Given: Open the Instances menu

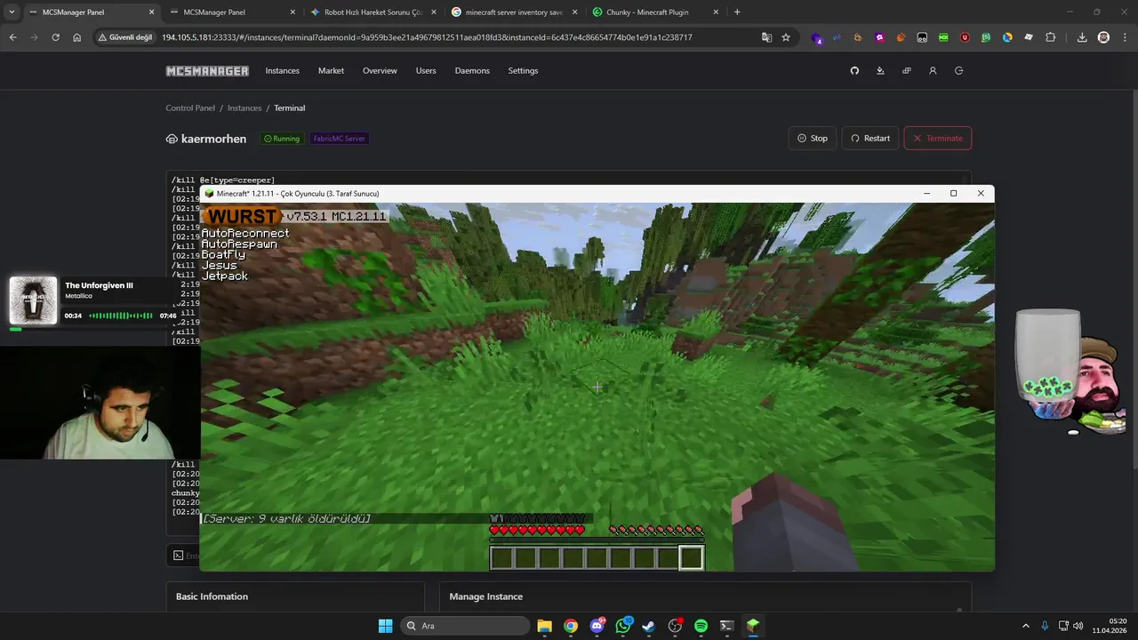Looking at the screenshot, I should (x=282, y=71).
